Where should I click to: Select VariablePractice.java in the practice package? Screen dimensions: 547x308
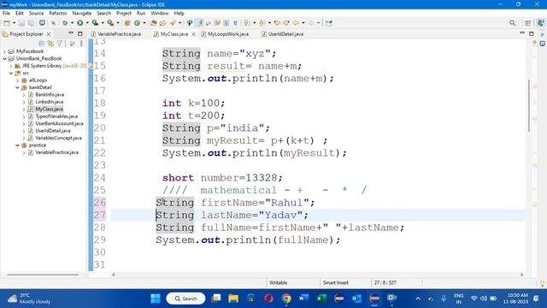[57, 152]
